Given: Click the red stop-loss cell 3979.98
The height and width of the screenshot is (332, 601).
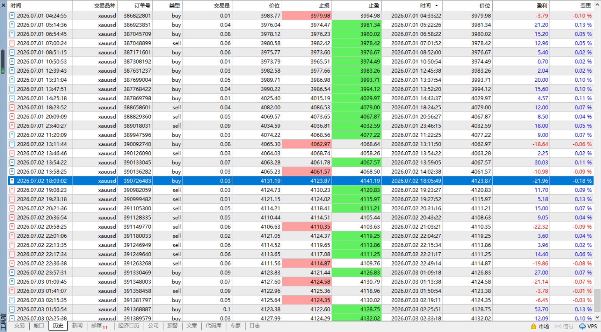Looking at the screenshot, I should click(307, 16).
